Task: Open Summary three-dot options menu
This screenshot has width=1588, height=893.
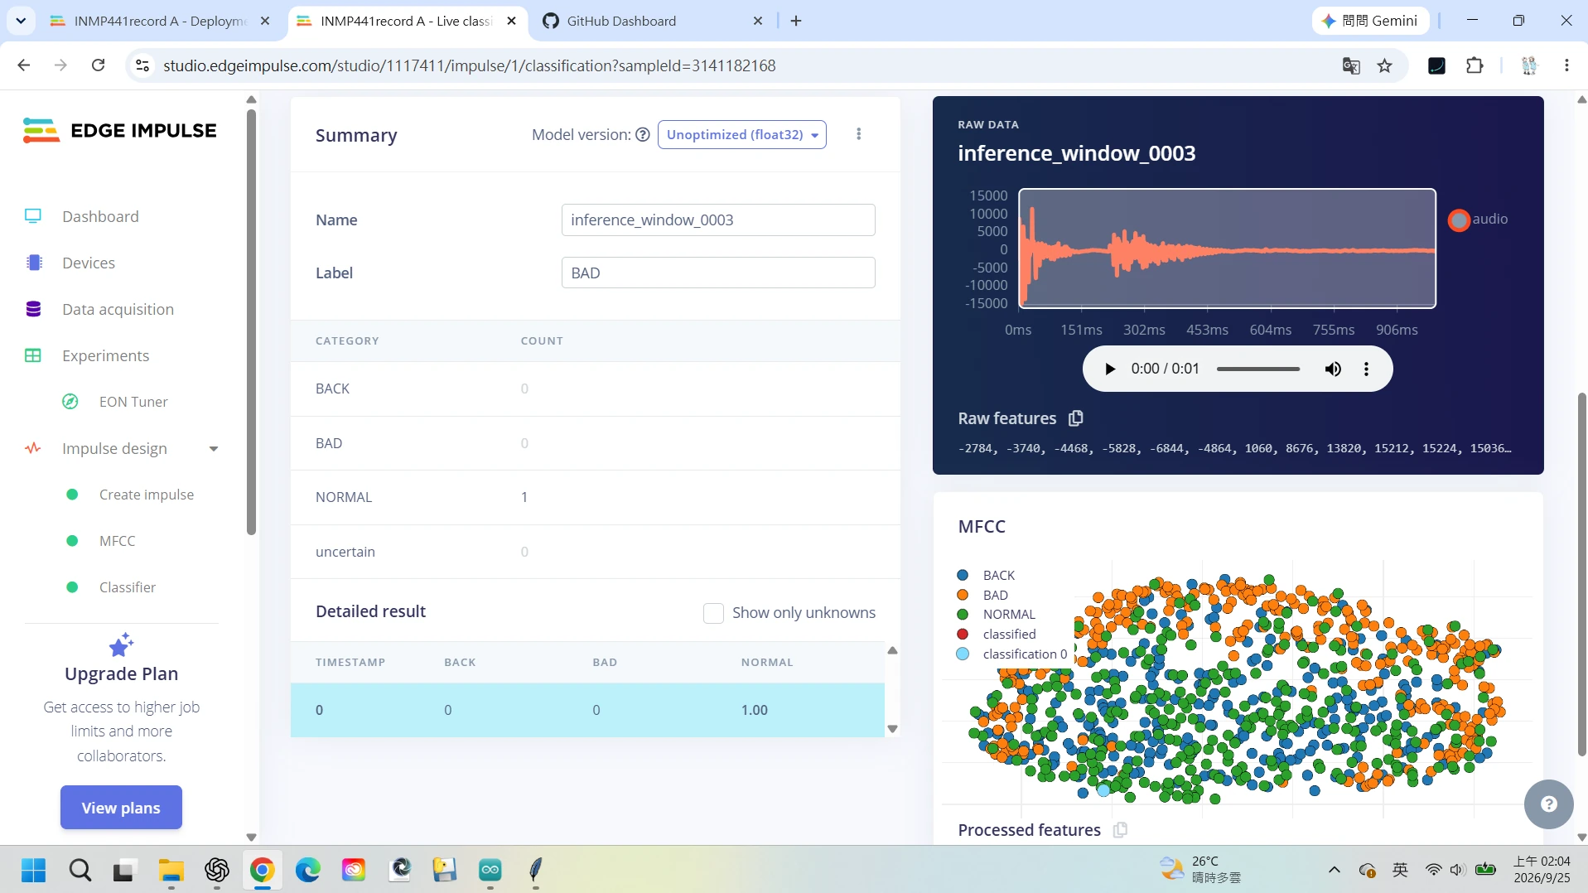Action: click(858, 134)
